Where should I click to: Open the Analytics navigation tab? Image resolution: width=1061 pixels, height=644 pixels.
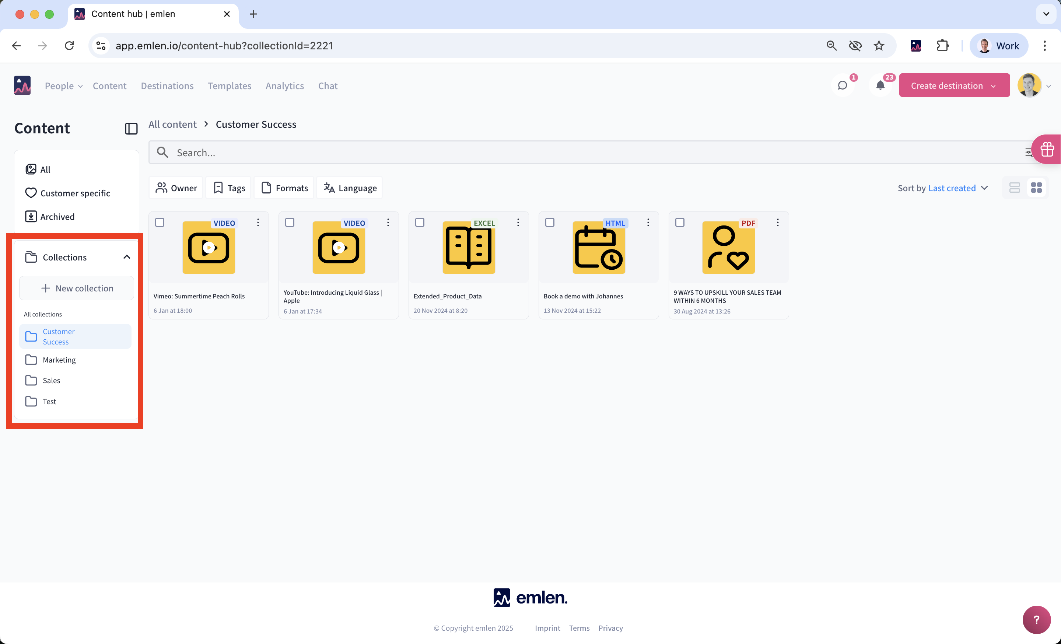point(285,86)
